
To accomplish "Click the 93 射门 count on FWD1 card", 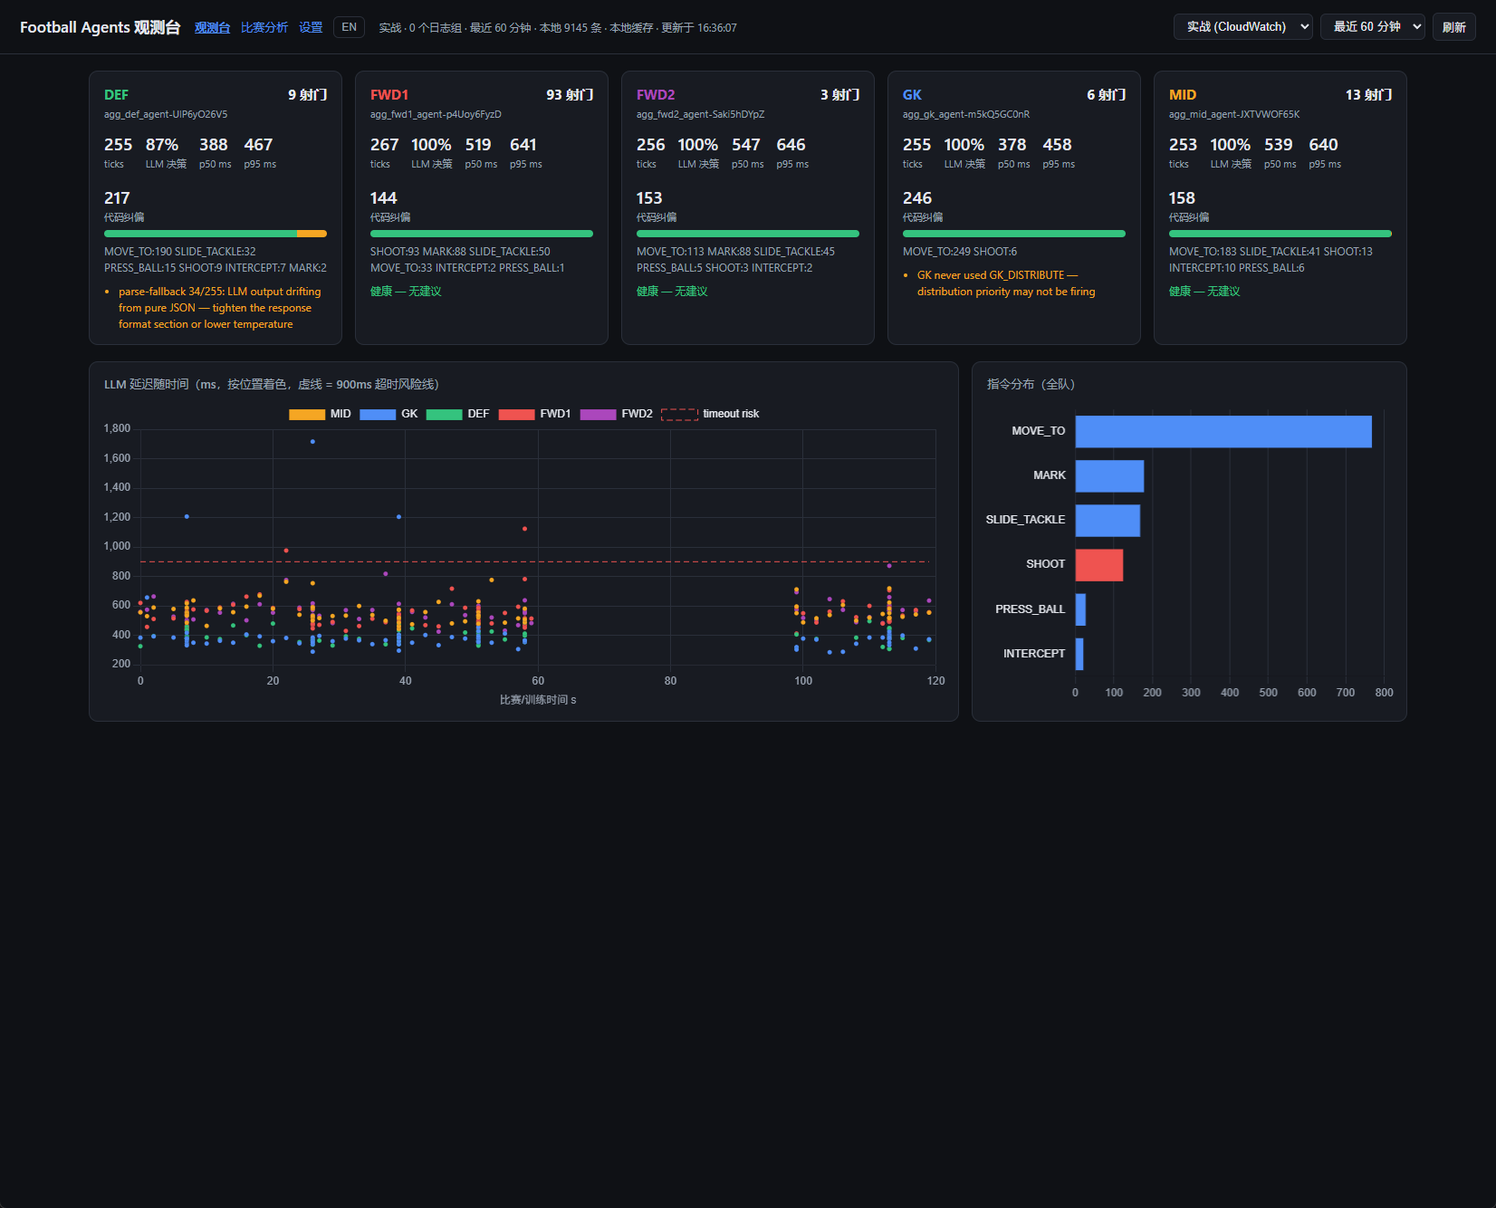I will (x=570, y=95).
